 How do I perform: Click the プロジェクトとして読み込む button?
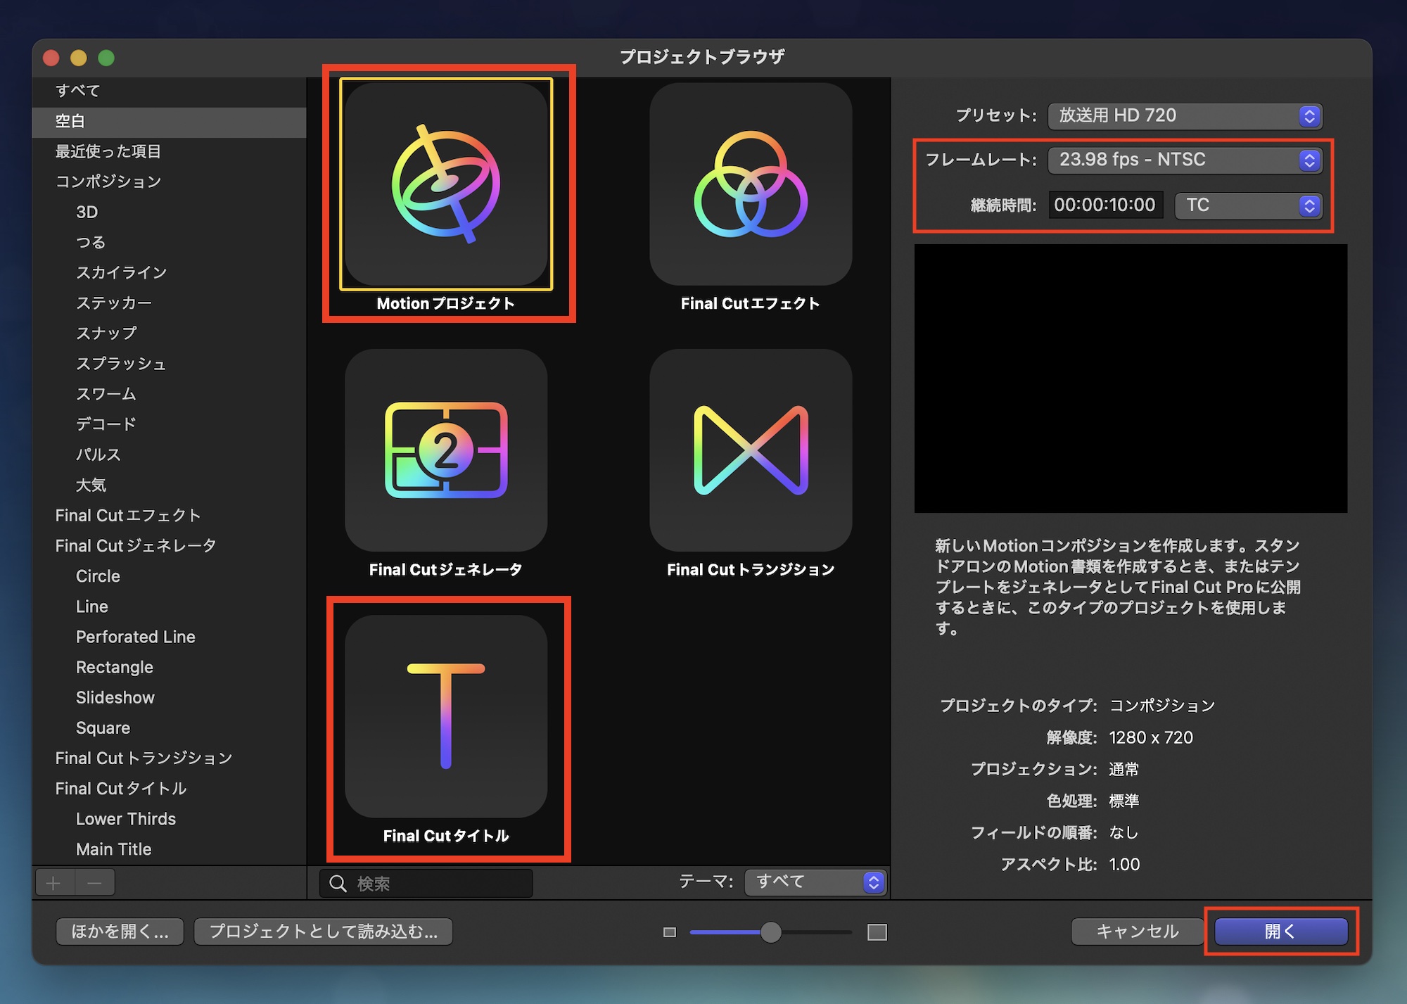[324, 931]
